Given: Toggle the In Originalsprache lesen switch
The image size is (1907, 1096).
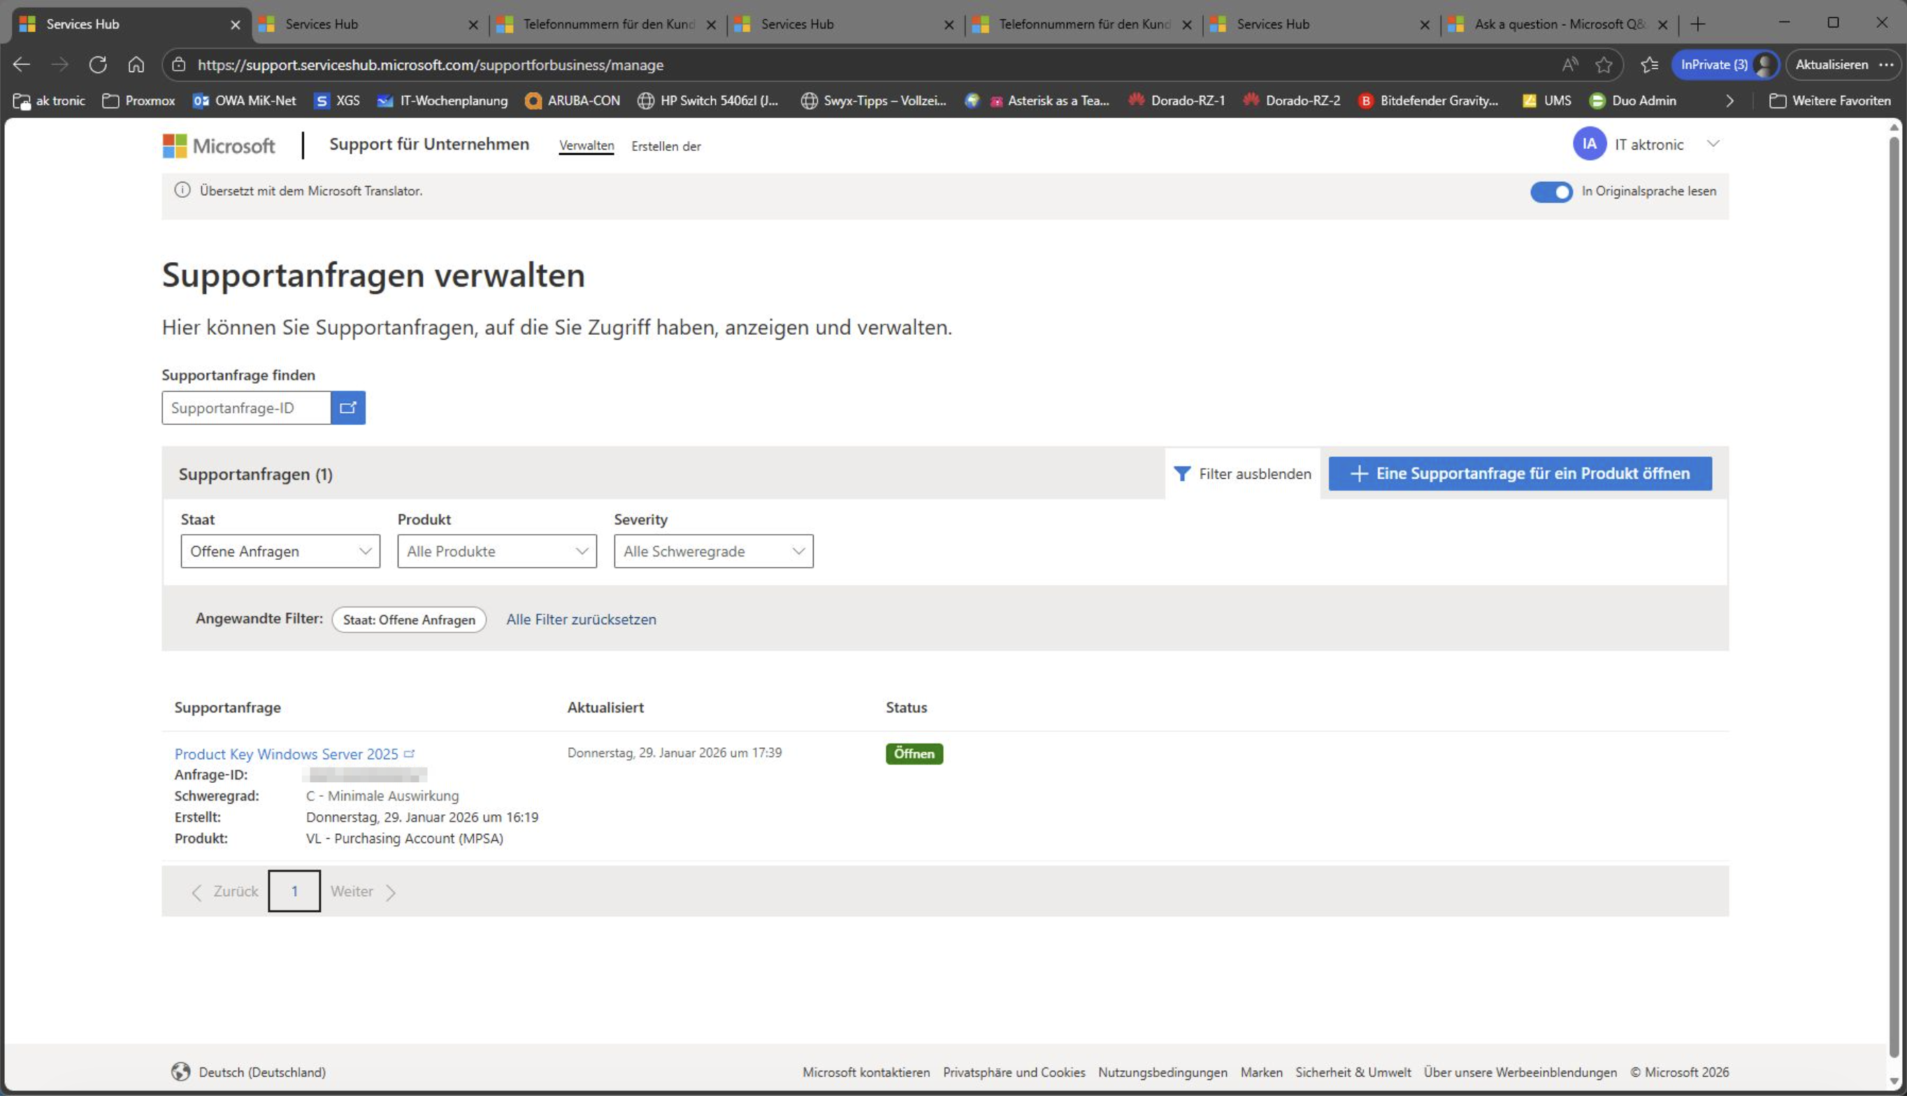Looking at the screenshot, I should click(x=1551, y=192).
